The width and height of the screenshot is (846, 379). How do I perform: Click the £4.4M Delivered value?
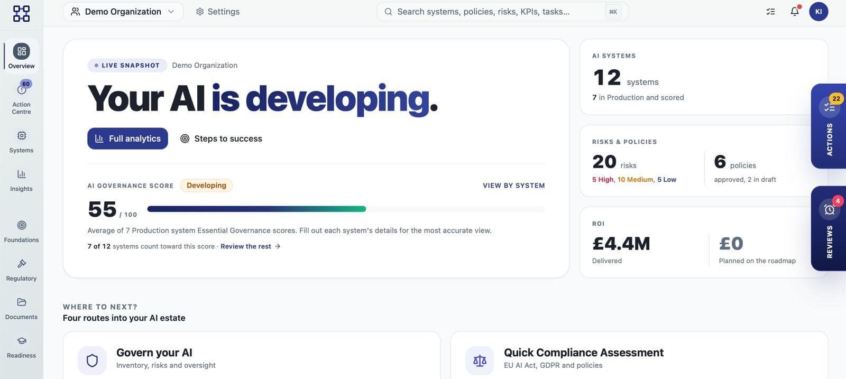[x=621, y=244]
